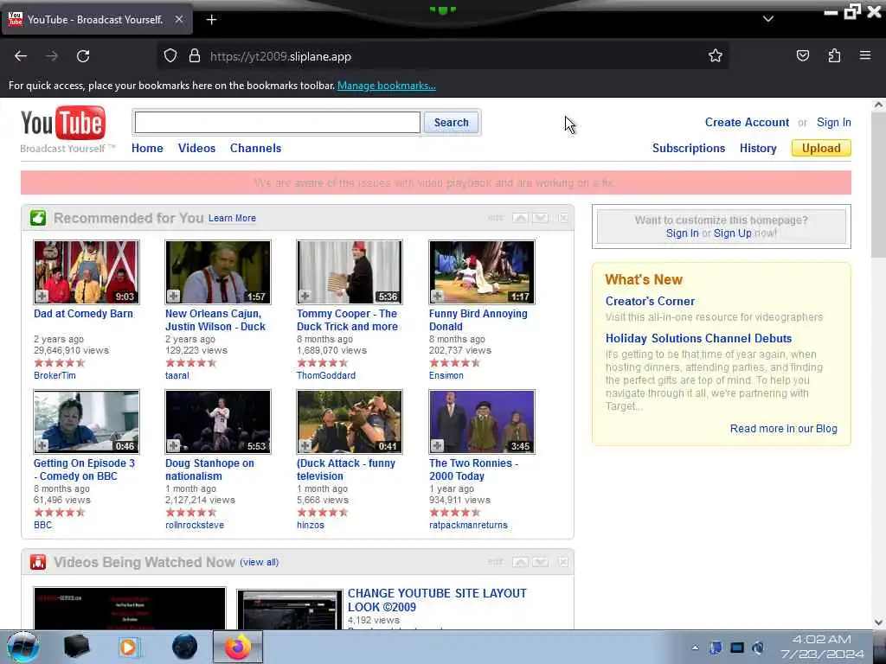This screenshot has height=664, width=886.
Task: Click the YouTube logo
Action: coord(62,124)
